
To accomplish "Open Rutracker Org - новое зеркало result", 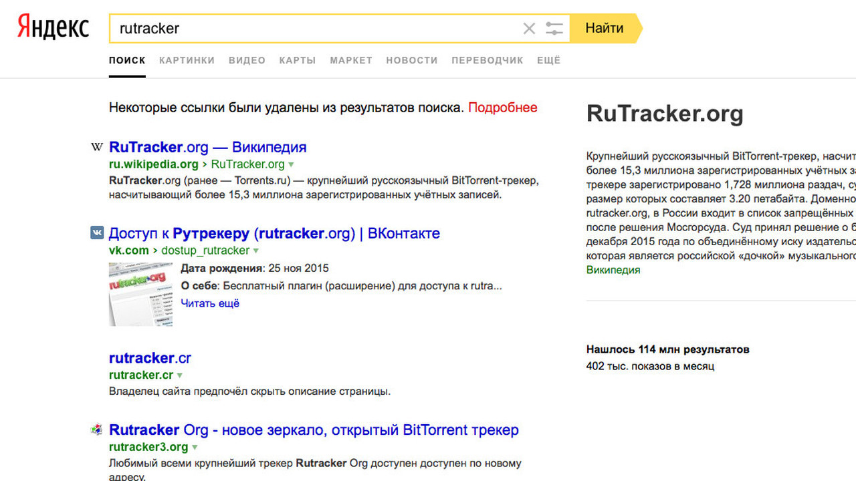I will (x=314, y=430).
